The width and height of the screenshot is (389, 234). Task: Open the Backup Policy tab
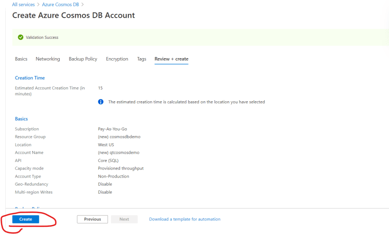point(83,59)
